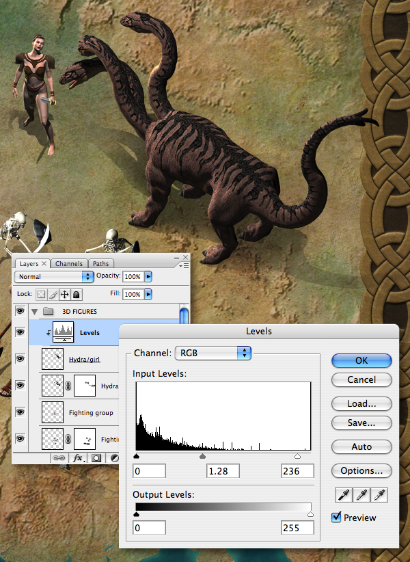Image resolution: width=410 pixels, height=562 pixels.
Task: Click output highlight field showing 255
Action: tap(297, 528)
